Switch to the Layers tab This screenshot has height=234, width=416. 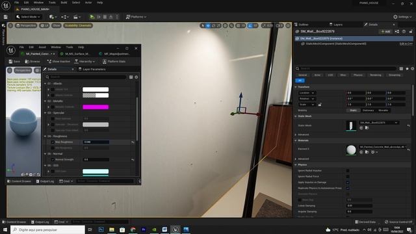click(336, 25)
